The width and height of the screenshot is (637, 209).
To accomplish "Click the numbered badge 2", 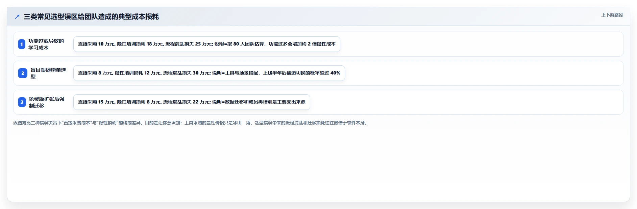I will pyautogui.click(x=23, y=73).
